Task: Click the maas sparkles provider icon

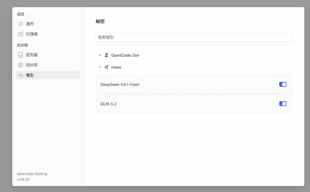Action: pos(106,67)
